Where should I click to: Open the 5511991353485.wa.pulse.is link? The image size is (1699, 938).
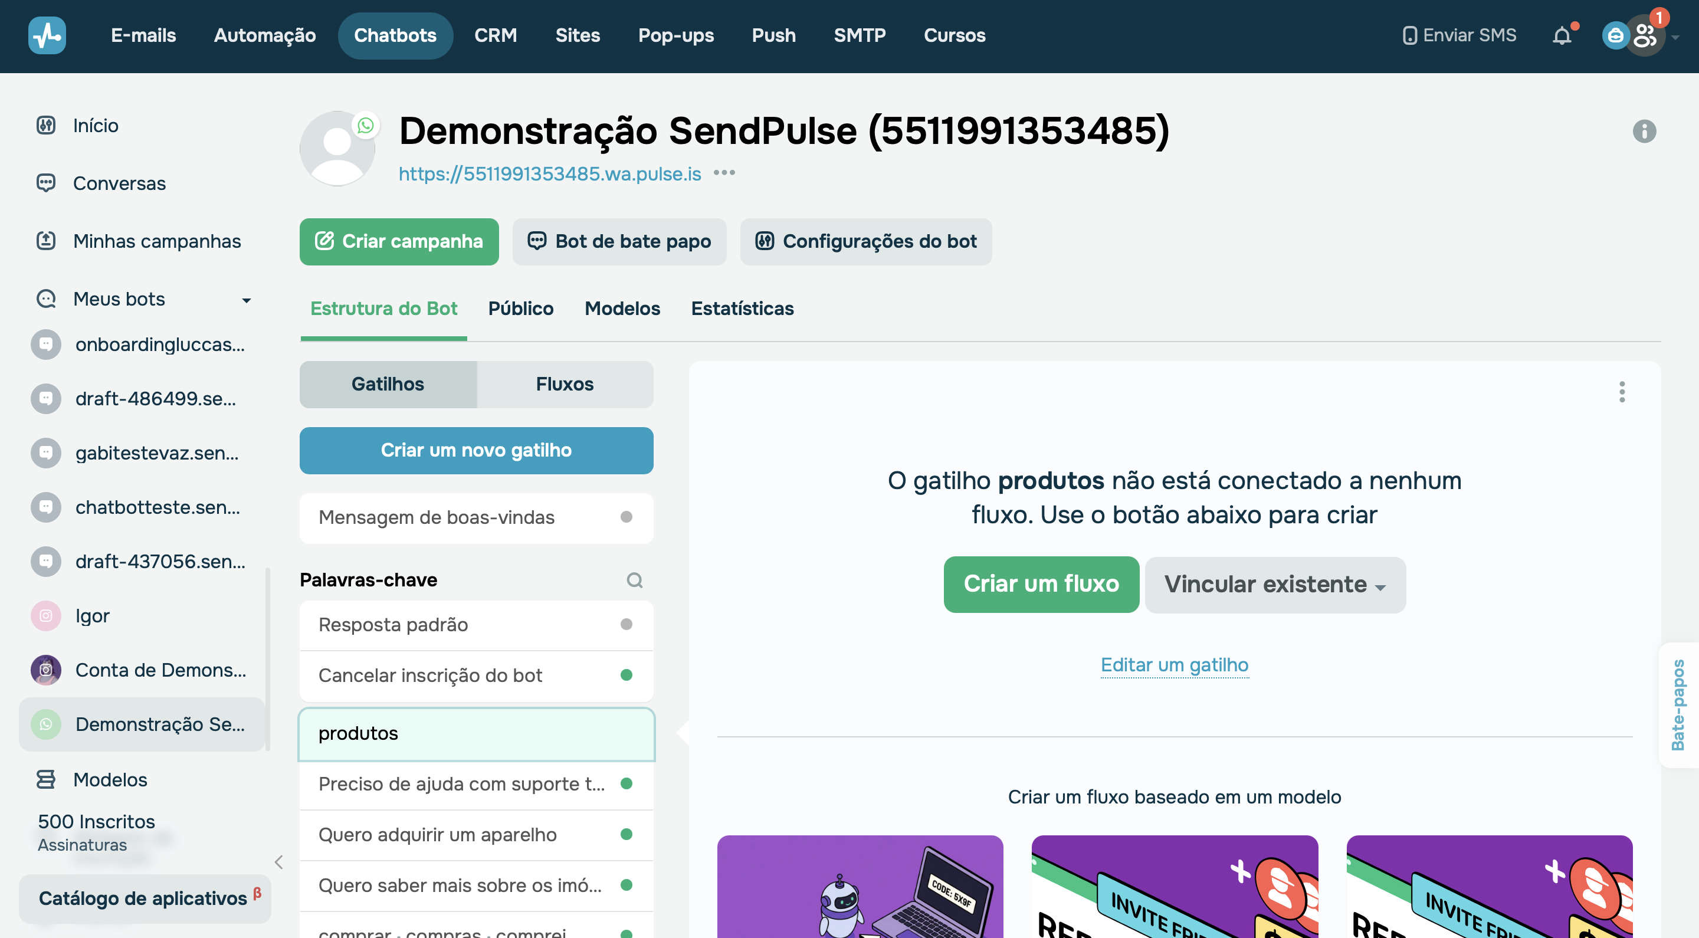click(549, 173)
